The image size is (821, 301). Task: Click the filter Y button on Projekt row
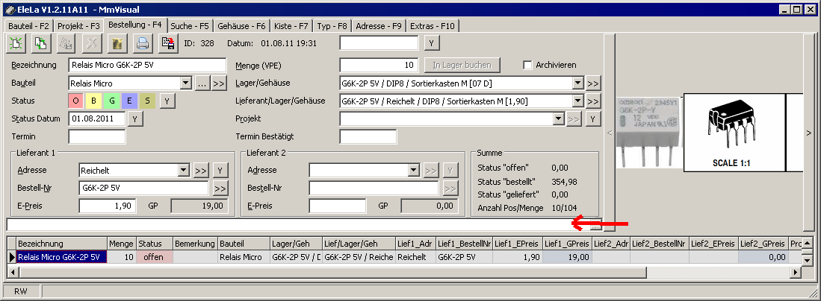click(x=592, y=118)
